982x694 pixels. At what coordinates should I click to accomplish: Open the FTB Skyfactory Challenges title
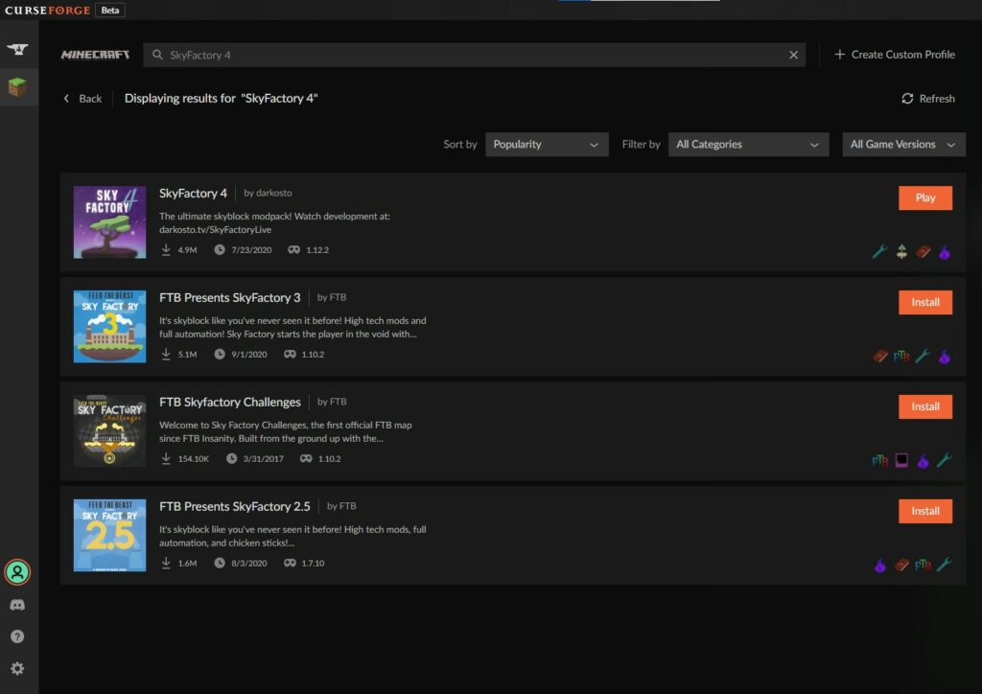(230, 403)
